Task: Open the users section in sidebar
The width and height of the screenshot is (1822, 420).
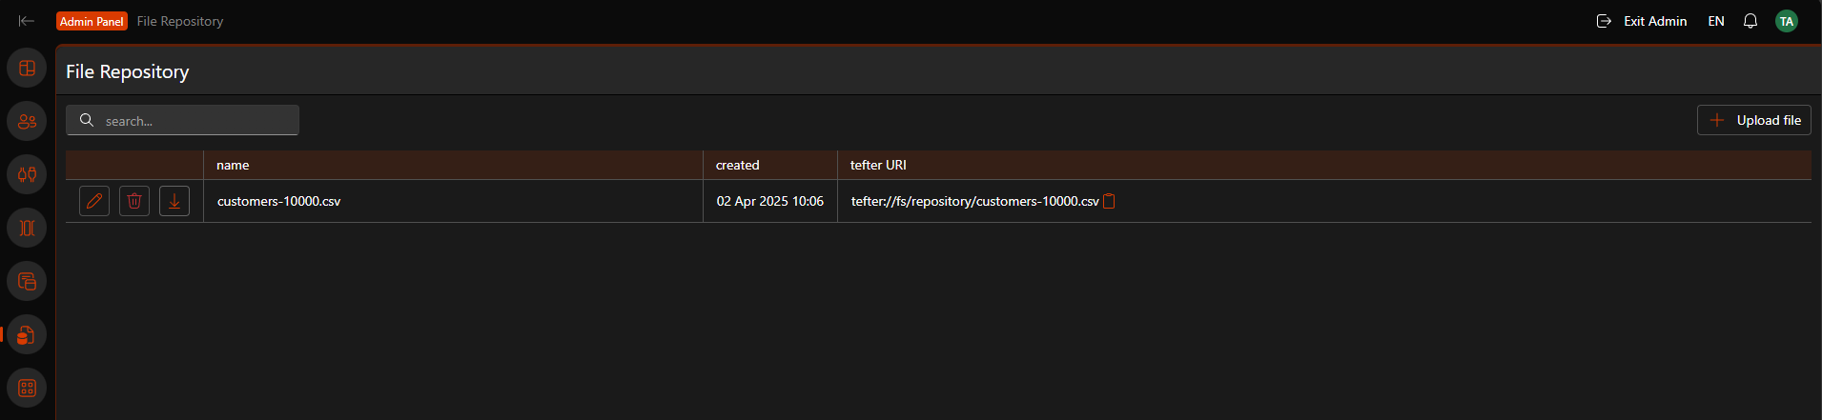Action: click(x=27, y=121)
